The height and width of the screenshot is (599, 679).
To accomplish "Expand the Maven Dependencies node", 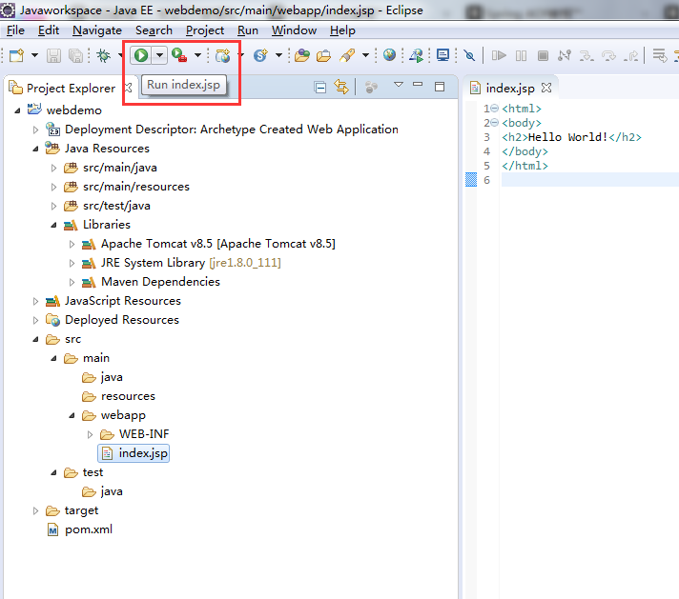I will (72, 282).
